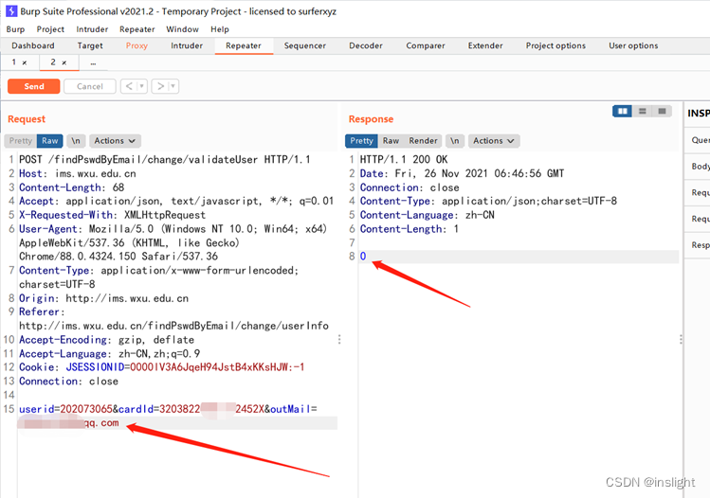The height and width of the screenshot is (498, 710).
Task: Click the Origin header line in request
Action: coord(103,298)
